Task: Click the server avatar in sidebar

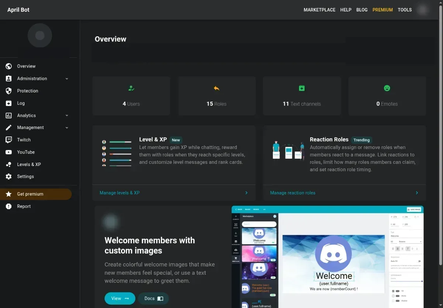Action: [40, 35]
